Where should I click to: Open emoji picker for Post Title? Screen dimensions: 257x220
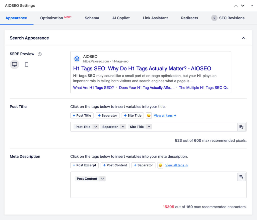coord(149,115)
